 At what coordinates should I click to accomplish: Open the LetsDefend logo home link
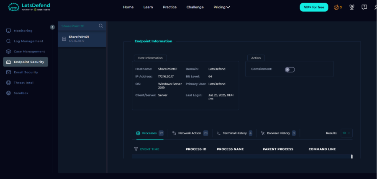[29, 7]
